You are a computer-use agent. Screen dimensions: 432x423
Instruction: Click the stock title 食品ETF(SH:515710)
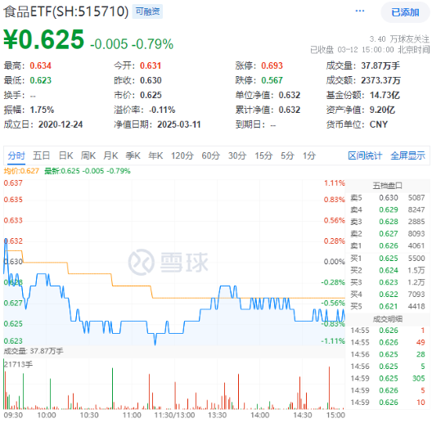(x=65, y=11)
